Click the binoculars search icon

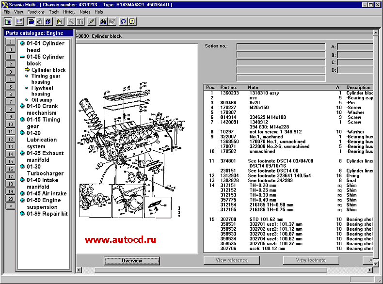(103, 21)
